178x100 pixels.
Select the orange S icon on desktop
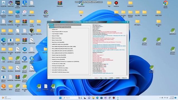pos(3,87)
